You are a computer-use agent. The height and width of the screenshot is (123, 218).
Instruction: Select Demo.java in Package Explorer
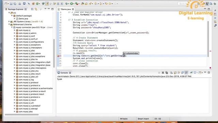point(23,18)
